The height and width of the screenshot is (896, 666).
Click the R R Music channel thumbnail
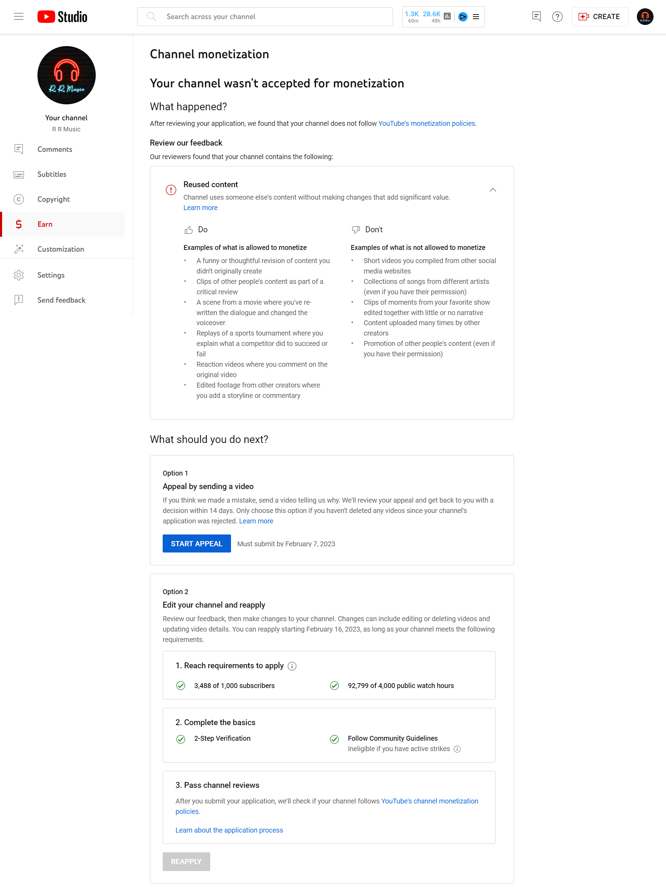pyautogui.click(x=67, y=75)
